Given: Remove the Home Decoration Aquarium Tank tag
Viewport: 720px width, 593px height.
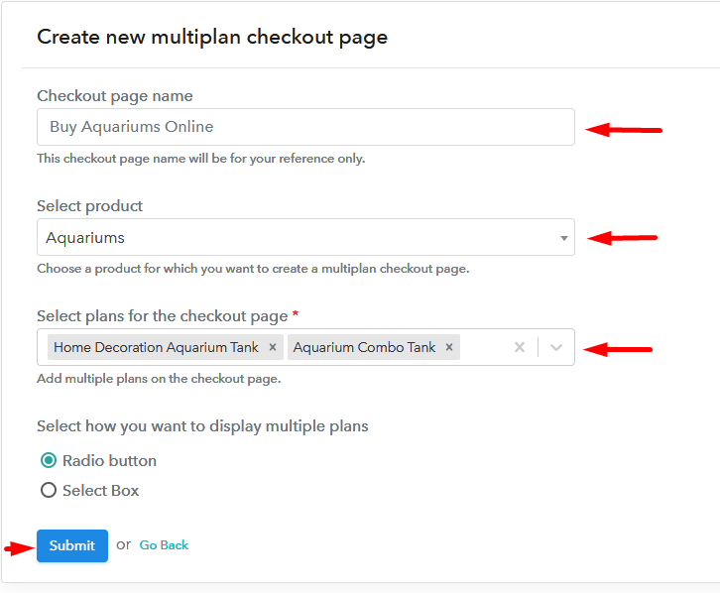Looking at the screenshot, I should [x=273, y=347].
